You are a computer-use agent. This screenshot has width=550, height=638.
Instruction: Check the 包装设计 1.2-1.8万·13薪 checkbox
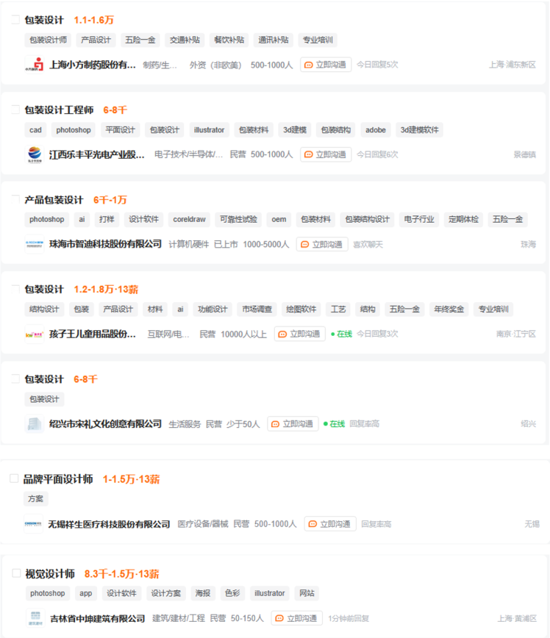[15, 289]
